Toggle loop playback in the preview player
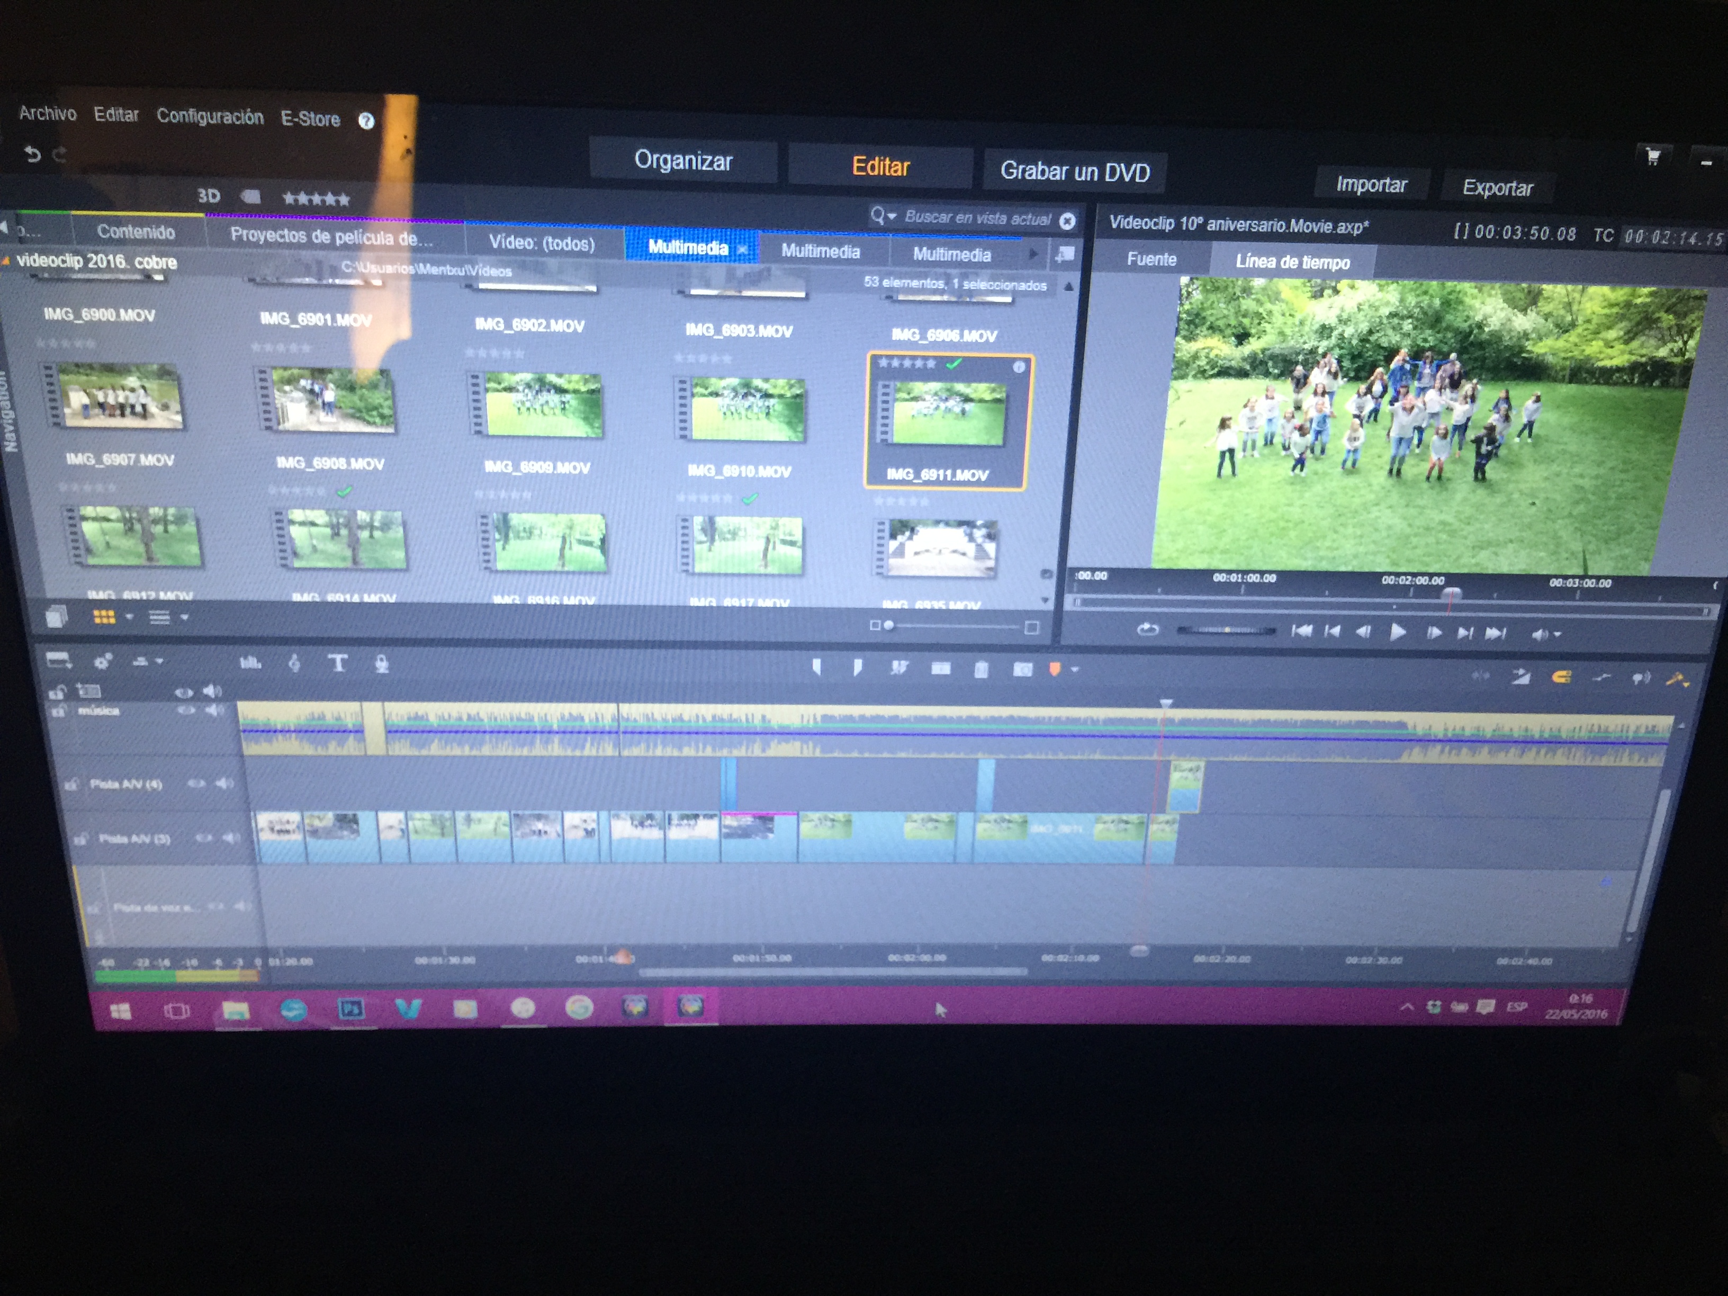Screen dimensions: 1728x1296 click(x=1148, y=629)
